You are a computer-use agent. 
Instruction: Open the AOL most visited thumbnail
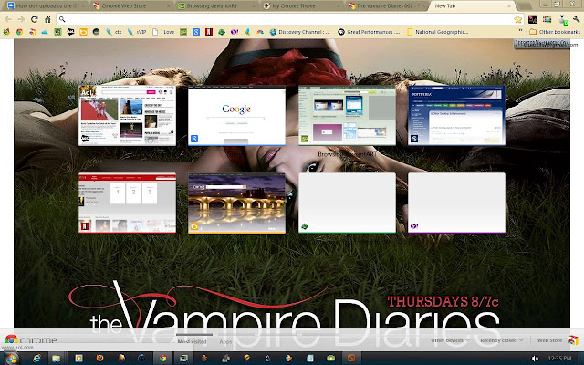click(x=128, y=116)
